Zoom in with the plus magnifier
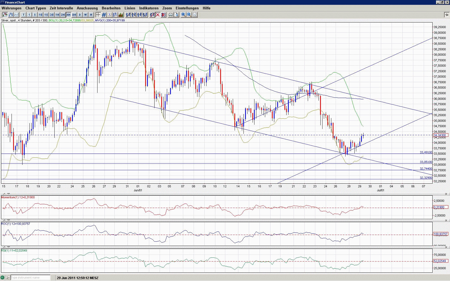 183,15
